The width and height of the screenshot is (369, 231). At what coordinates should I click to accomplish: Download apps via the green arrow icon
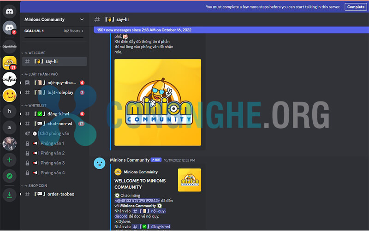point(9,195)
